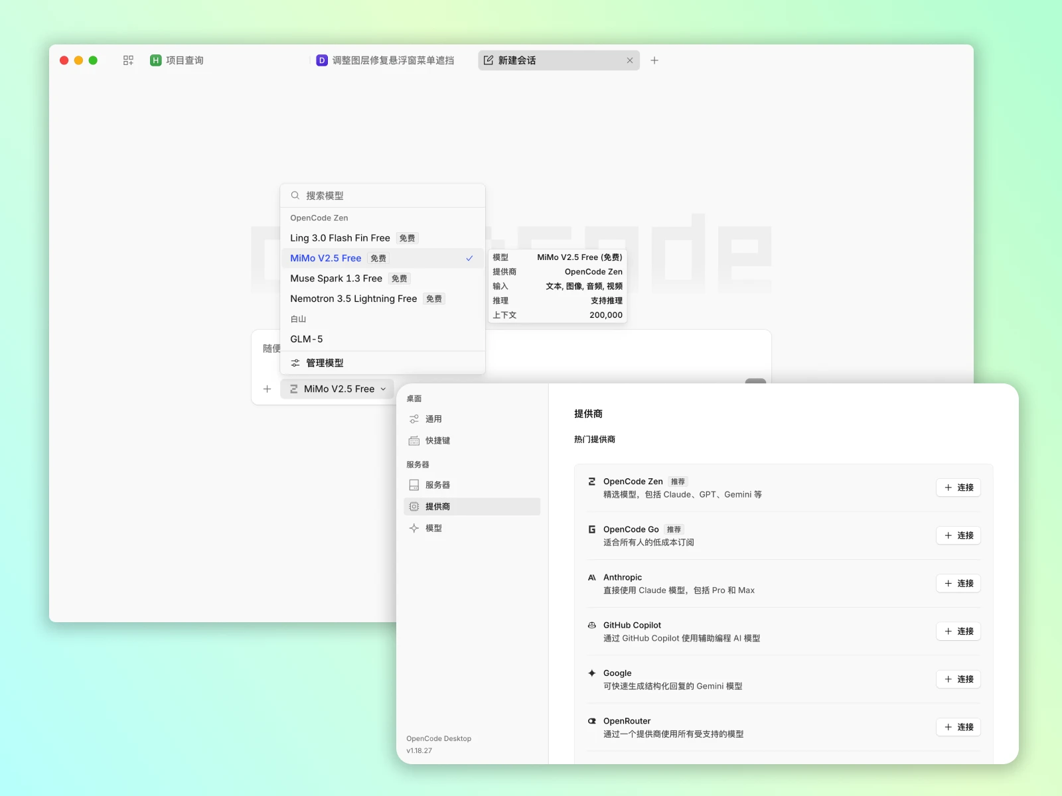The image size is (1062, 796).
Task: Open the 服务器 settings item
Action: (472, 485)
